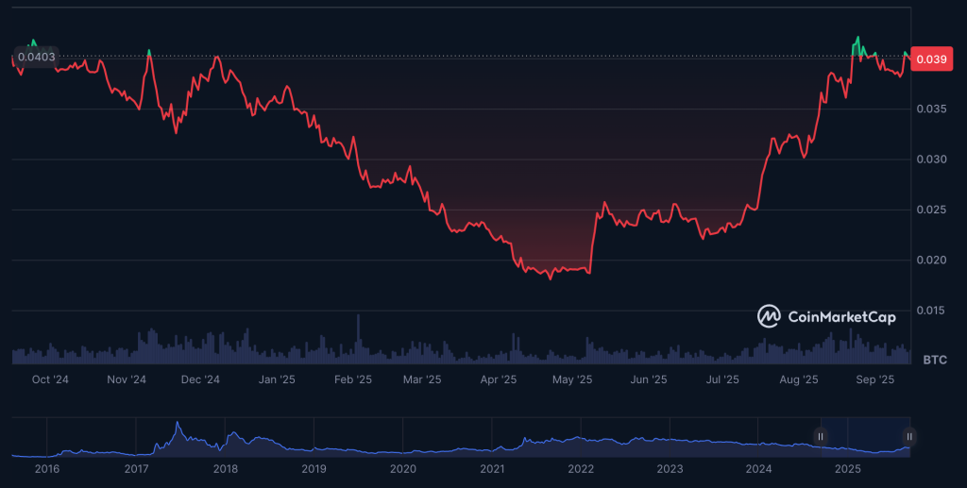
Task: Click the CoinMarketCap logo icon
Action: click(x=770, y=317)
